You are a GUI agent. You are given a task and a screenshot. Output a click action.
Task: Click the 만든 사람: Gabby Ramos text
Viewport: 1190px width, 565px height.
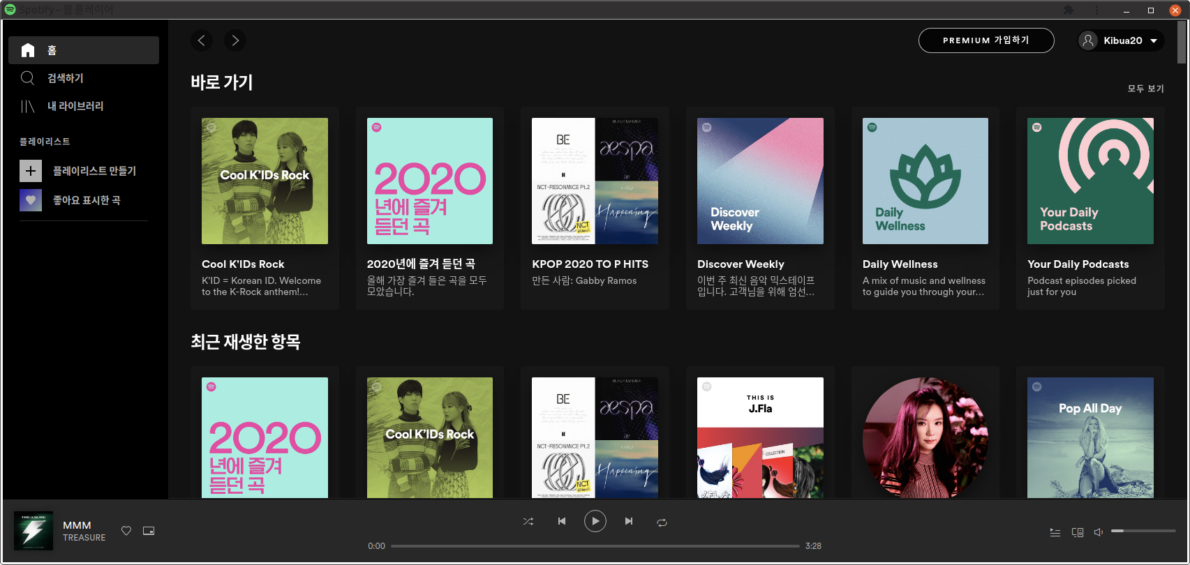click(x=584, y=280)
